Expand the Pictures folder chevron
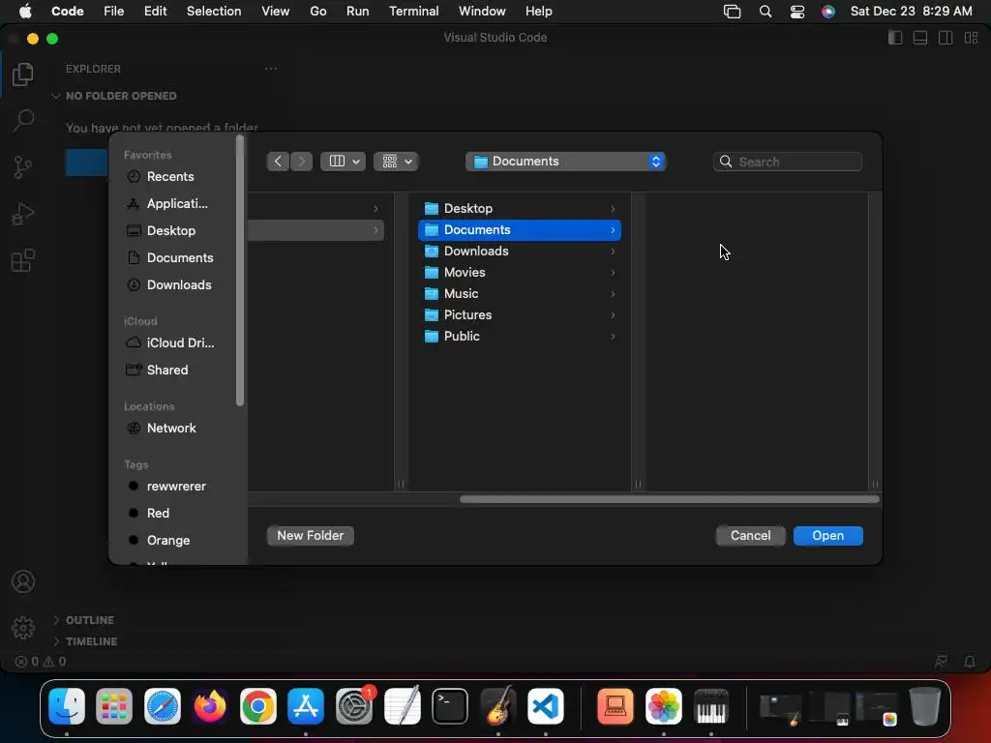 613,315
